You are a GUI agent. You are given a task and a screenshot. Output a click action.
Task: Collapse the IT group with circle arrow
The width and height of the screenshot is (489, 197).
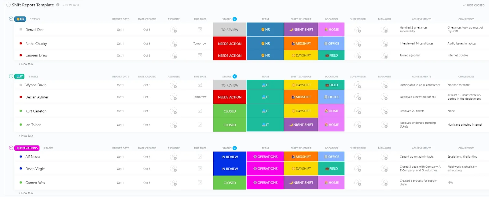(x=11, y=76)
